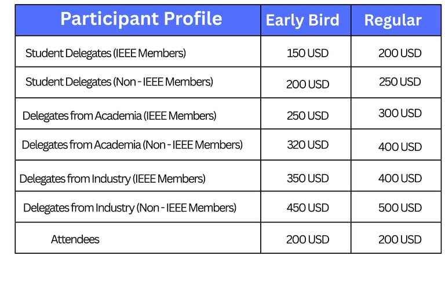Viewport: 445px width, 296px height.
Task: Select Delegates from Academia (Non - IEEE Members)
Action: click(x=132, y=145)
